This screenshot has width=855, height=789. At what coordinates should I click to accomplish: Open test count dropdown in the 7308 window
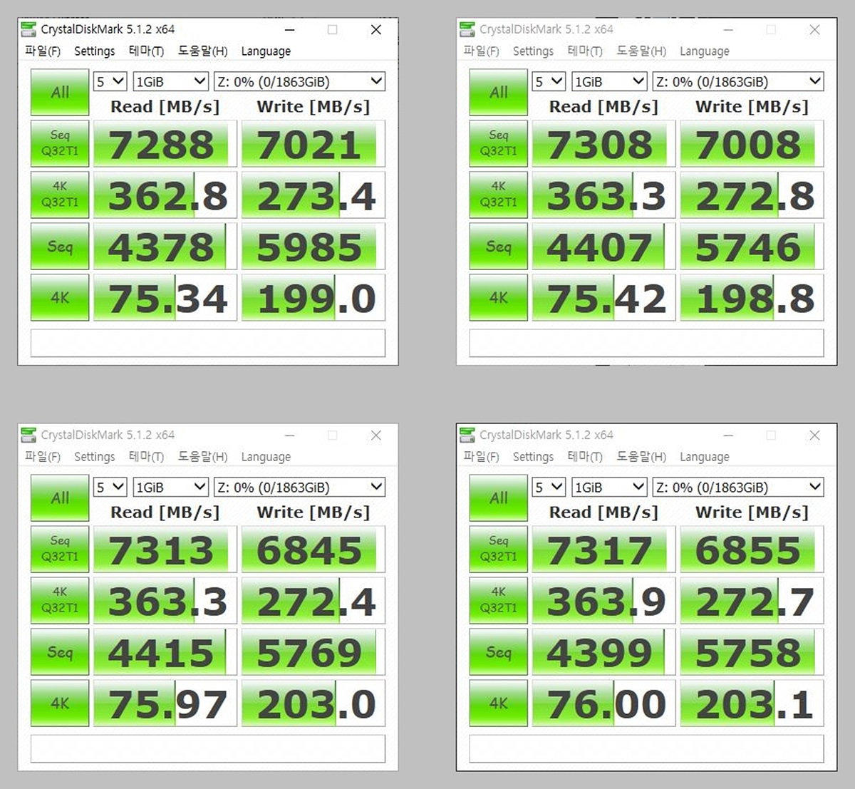click(549, 81)
